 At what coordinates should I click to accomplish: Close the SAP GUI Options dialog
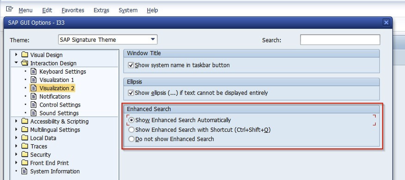click(386, 22)
